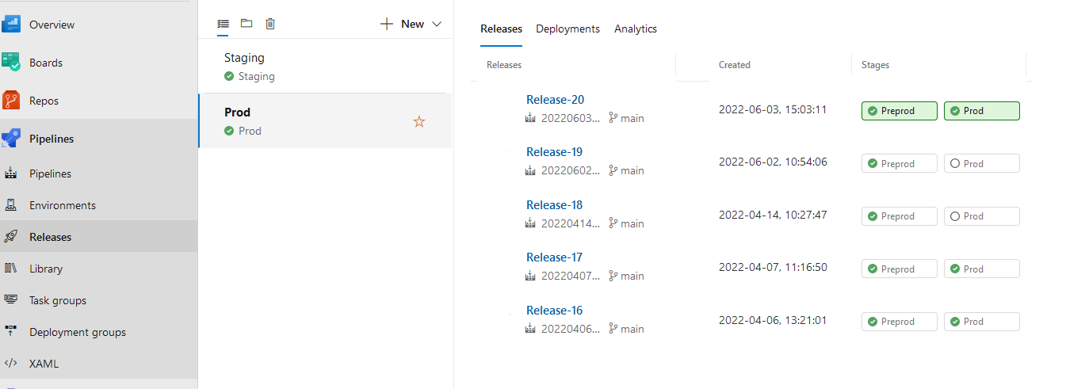Open the deleted pipelines trash icon
The width and height of the screenshot is (1066, 389).
coord(270,24)
